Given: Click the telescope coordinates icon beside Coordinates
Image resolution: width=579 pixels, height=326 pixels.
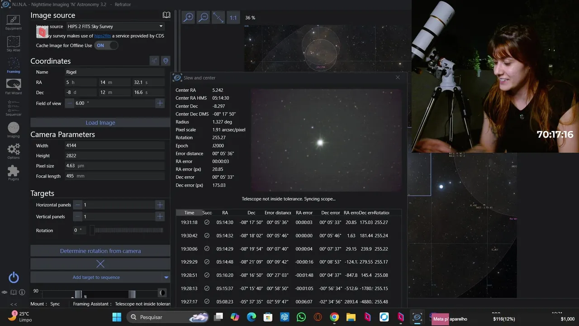Looking at the screenshot, I should point(154,61).
